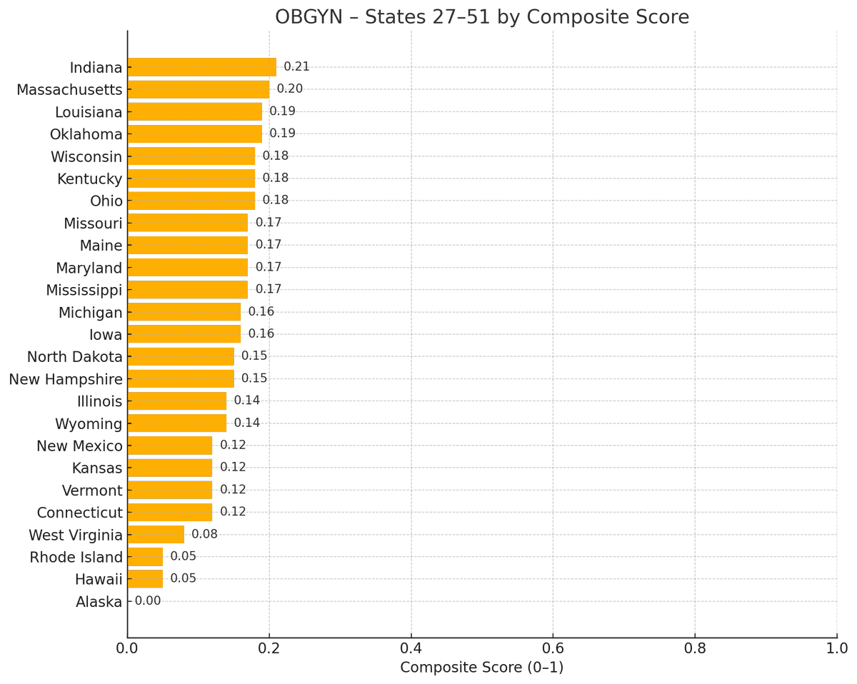Click the 'Mississippi' state label
The height and width of the screenshot is (684, 857).
tap(84, 291)
